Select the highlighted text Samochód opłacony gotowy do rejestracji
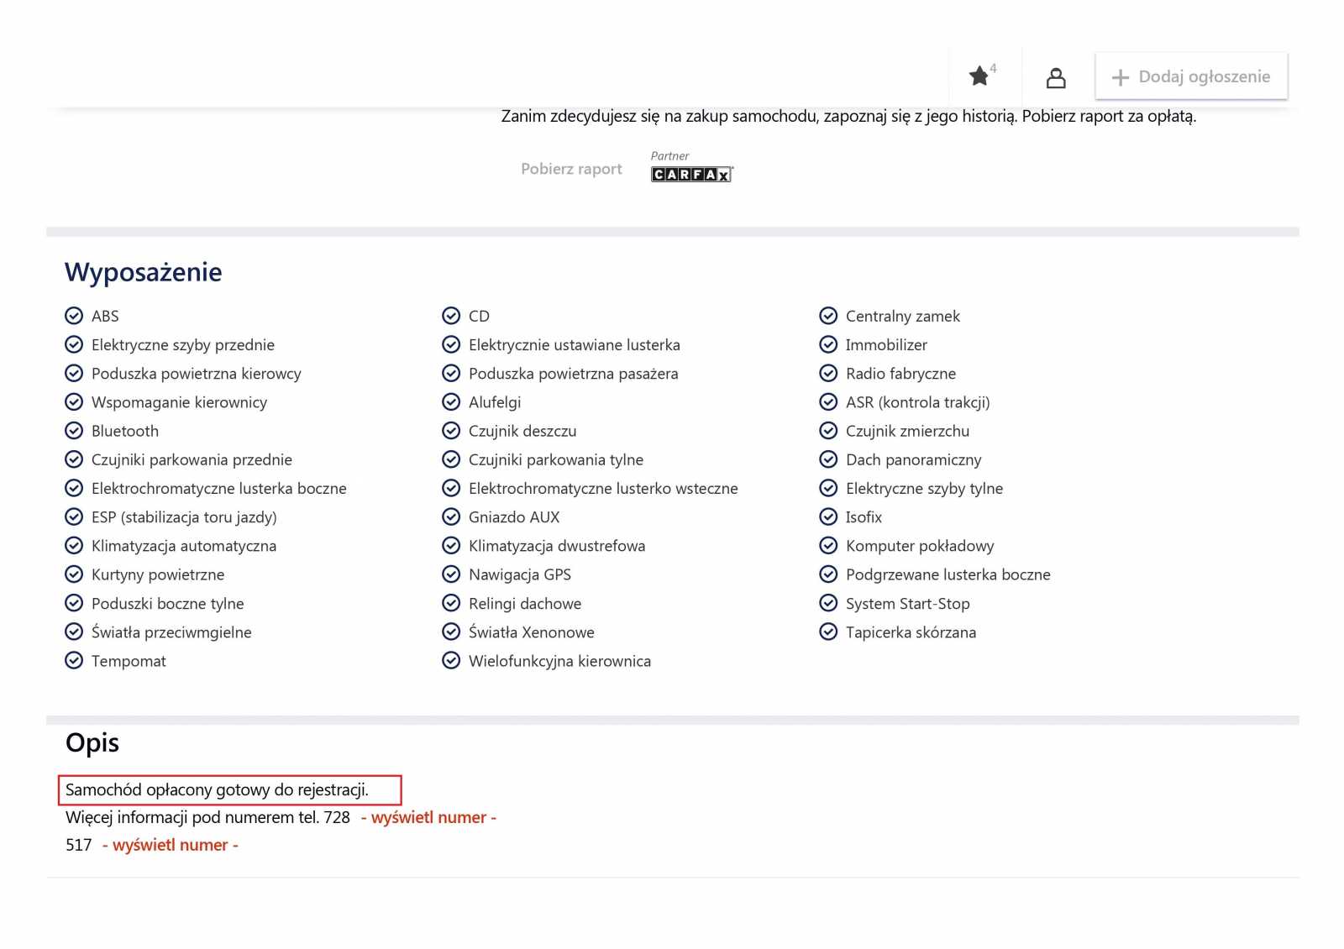1344x949 pixels. 217,789
